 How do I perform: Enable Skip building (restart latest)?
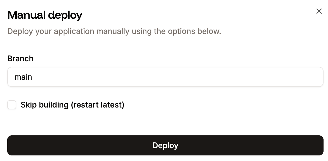11,105
